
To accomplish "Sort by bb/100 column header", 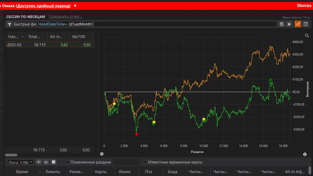I will [x=81, y=37].
